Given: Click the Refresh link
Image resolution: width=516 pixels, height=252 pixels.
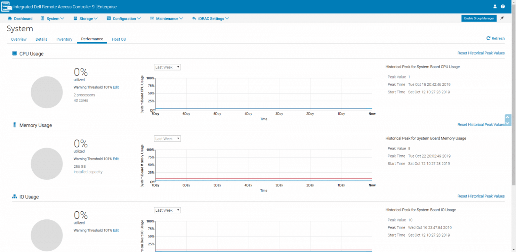Looking at the screenshot, I should 496,38.
